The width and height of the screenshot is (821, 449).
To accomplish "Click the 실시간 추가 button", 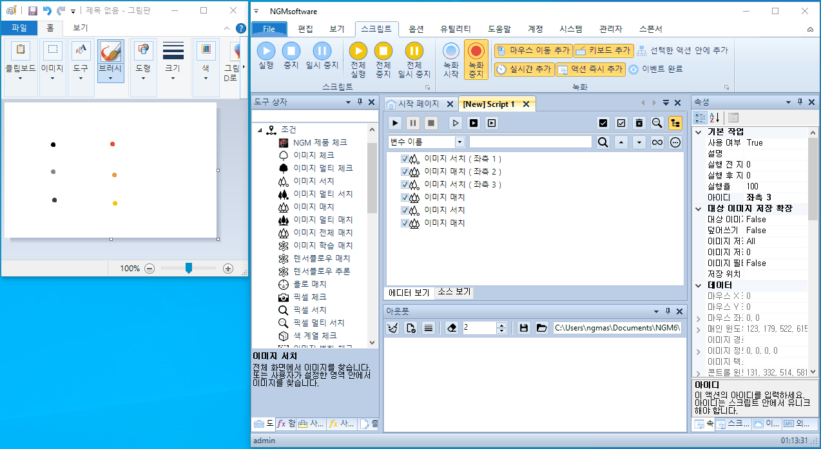I will coord(524,69).
